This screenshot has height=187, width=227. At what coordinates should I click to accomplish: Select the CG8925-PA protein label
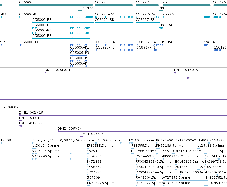point(105,42)
